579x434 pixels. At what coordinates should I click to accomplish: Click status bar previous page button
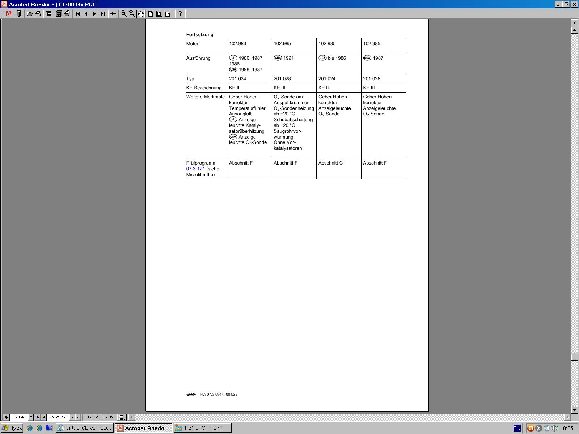coord(44,417)
